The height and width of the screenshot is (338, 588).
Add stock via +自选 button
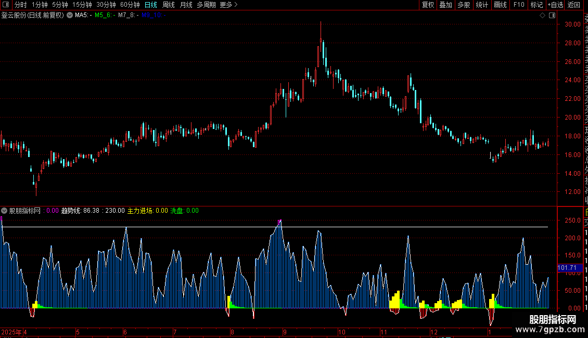coord(555,5)
